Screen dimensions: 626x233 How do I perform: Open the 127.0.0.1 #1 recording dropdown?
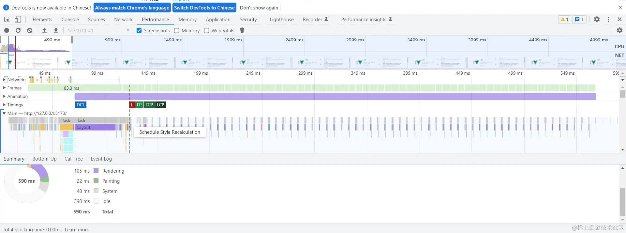pos(98,30)
